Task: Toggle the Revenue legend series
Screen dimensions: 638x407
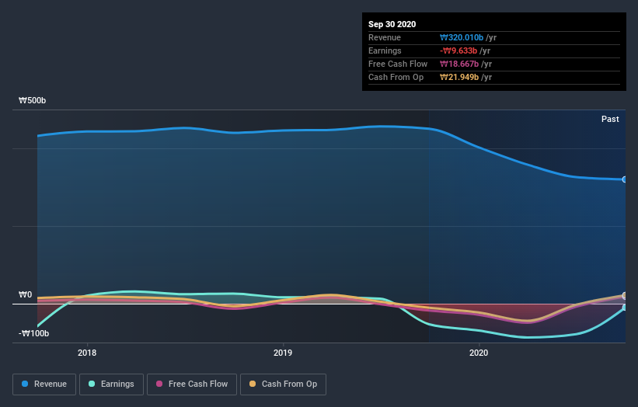Action: pos(44,384)
